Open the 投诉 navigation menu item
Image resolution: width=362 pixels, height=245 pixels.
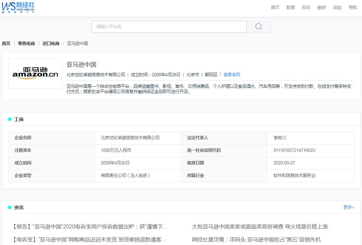coord(306,7)
